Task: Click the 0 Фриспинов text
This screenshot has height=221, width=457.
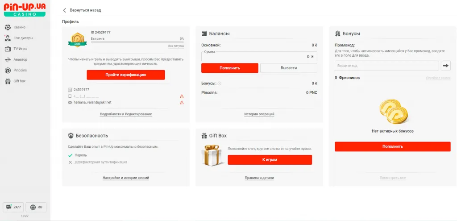Action: click(347, 78)
